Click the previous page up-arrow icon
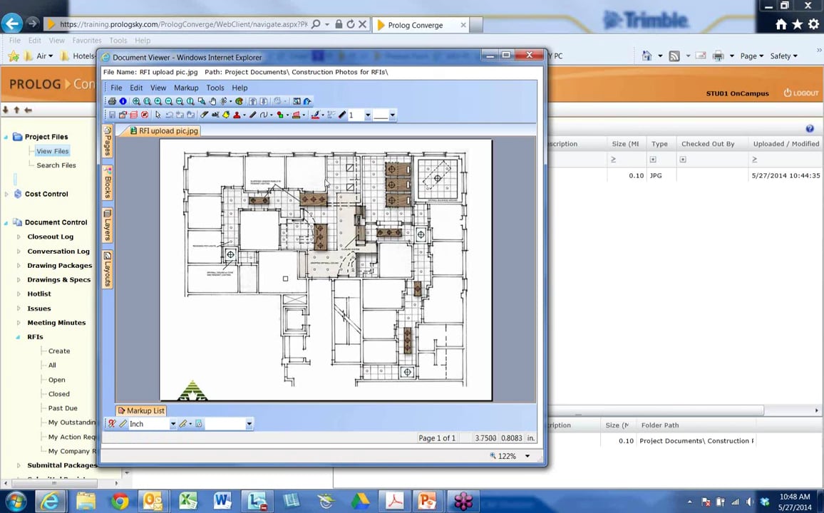 [253, 101]
